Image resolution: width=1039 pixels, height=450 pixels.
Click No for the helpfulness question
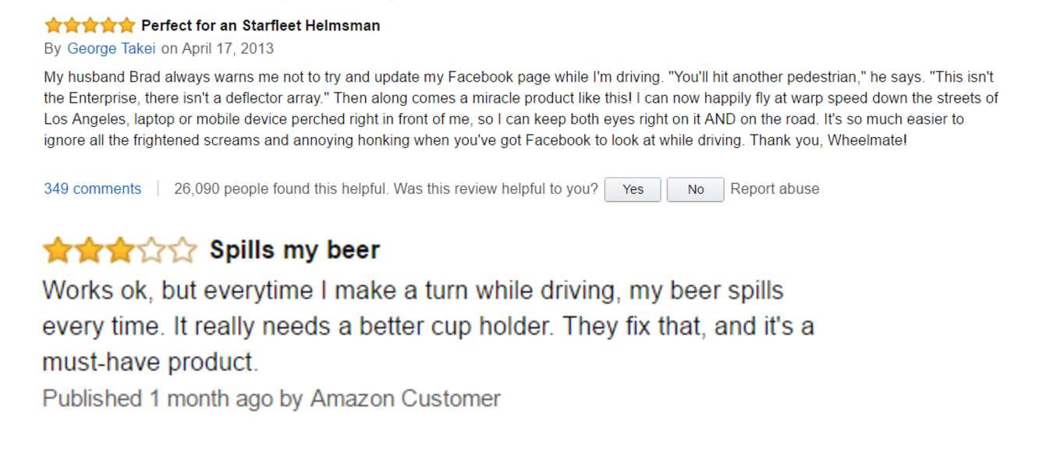(695, 189)
